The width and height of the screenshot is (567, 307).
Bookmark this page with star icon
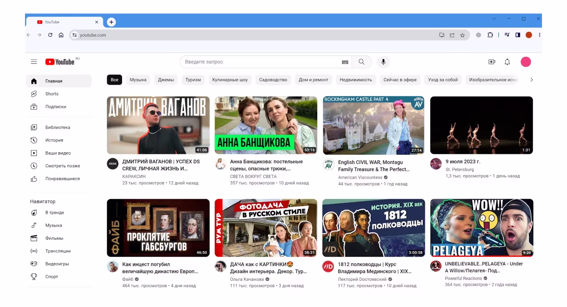(x=462, y=35)
